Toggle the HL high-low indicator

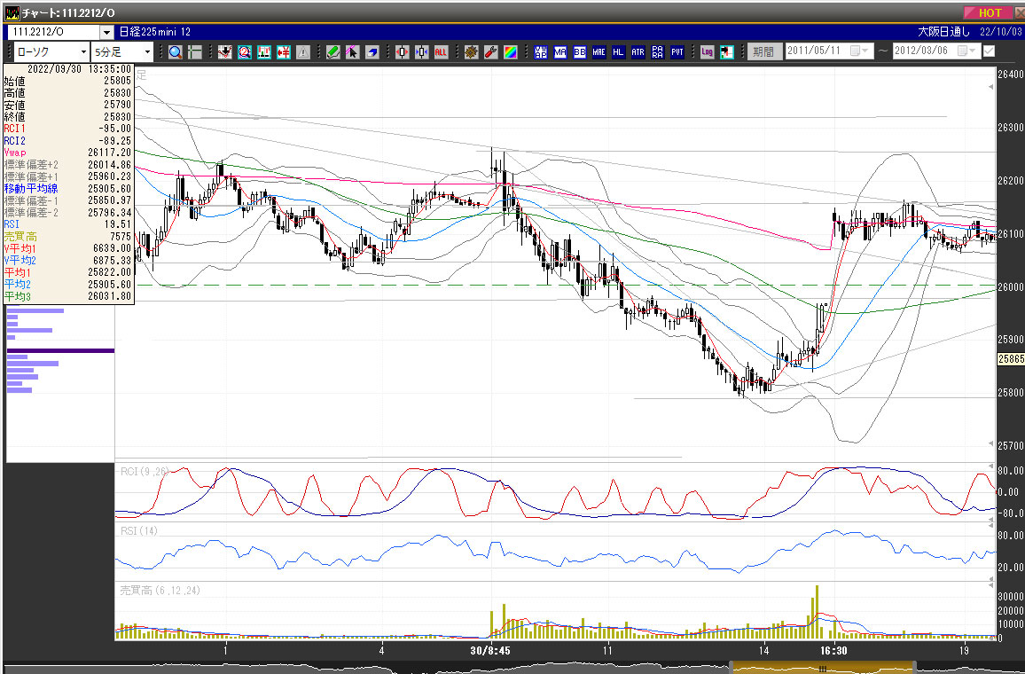pyautogui.click(x=618, y=51)
